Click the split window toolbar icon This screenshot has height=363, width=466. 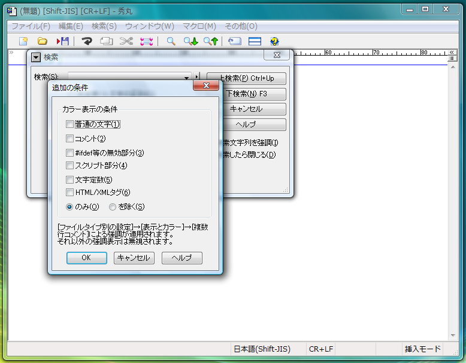(255, 41)
